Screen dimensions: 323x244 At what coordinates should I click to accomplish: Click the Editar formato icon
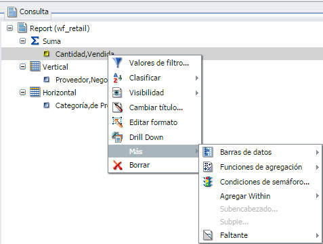tap(117, 122)
